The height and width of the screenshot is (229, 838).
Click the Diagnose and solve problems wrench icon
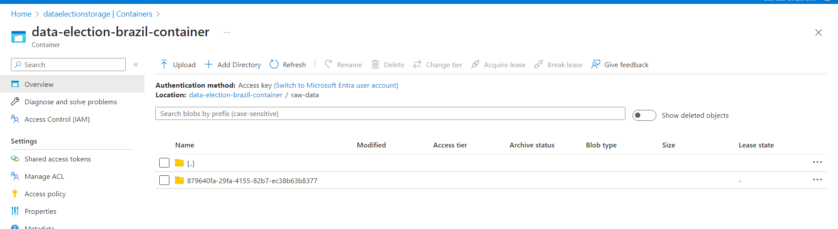point(15,102)
